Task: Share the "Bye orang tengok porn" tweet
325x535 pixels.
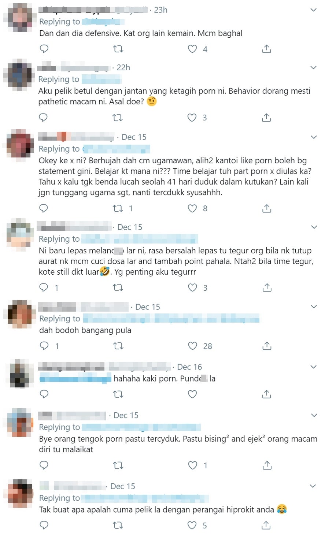Action: pyautogui.click(x=267, y=465)
